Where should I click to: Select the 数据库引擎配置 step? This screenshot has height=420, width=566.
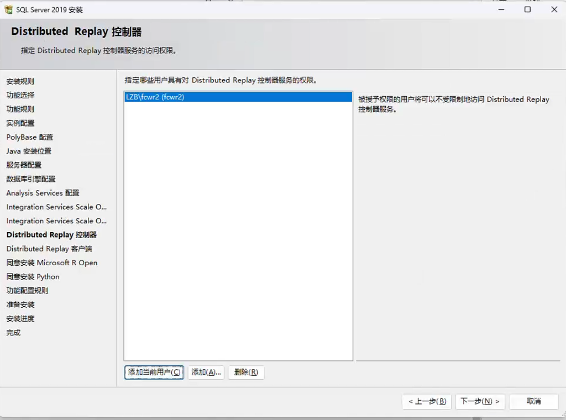[x=31, y=179]
